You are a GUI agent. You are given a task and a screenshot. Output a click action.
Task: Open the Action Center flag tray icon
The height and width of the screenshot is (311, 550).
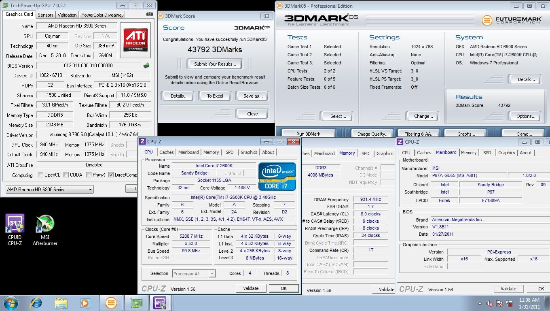[x=499, y=303]
